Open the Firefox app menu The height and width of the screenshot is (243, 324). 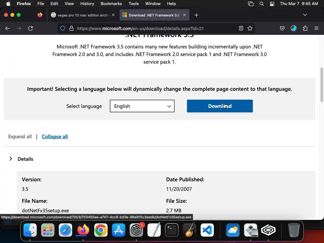pyautogui.click(x=24, y=4)
